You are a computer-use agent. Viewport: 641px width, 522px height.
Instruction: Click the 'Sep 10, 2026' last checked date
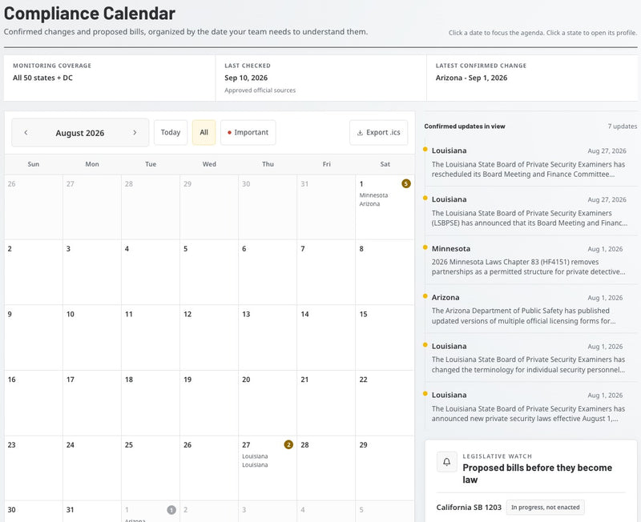pyautogui.click(x=246, y=78)
